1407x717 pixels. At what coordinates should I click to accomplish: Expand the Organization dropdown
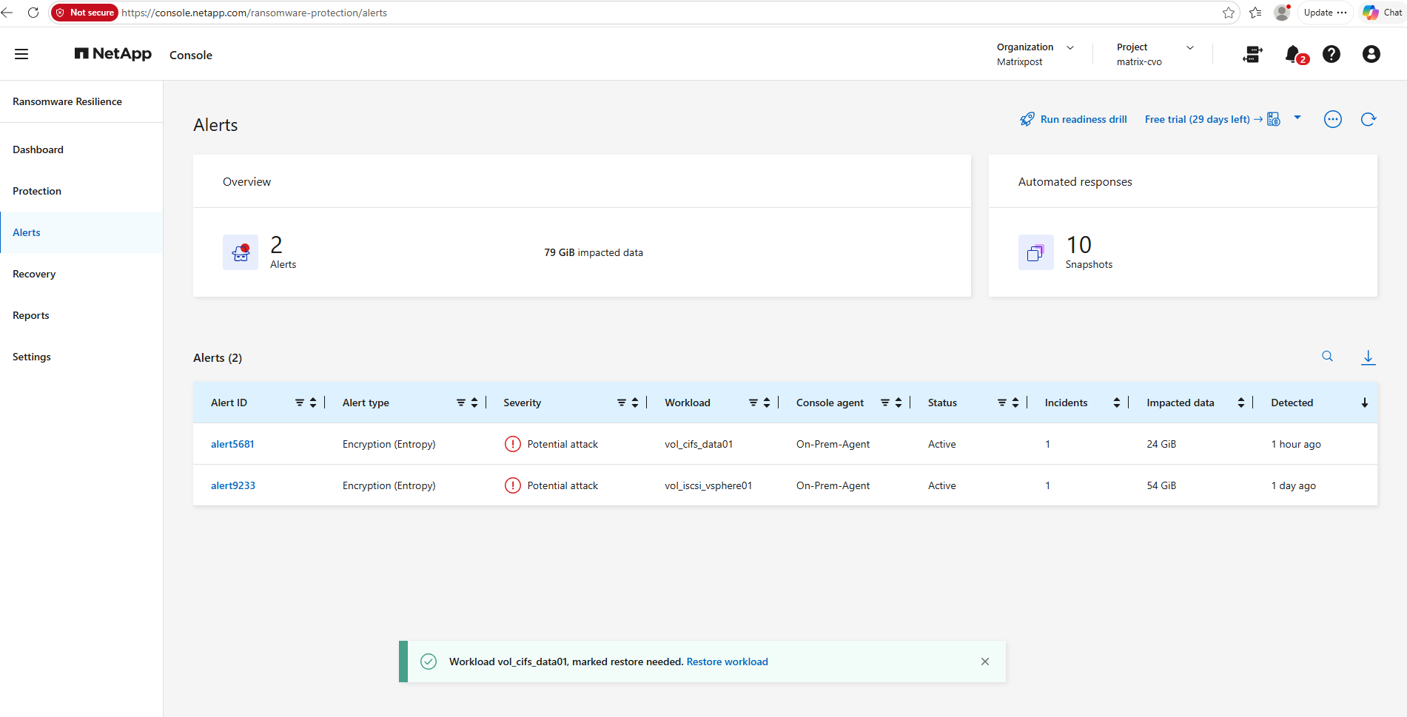(x=1070, y=47)
